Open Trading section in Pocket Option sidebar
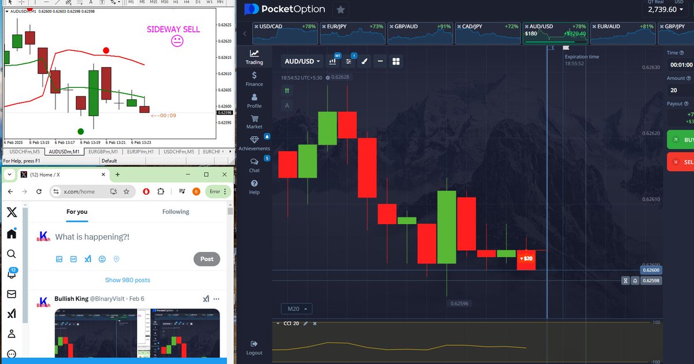Image resolution: width=694 pixels, height=364 pixels. [x=254, y=57]
